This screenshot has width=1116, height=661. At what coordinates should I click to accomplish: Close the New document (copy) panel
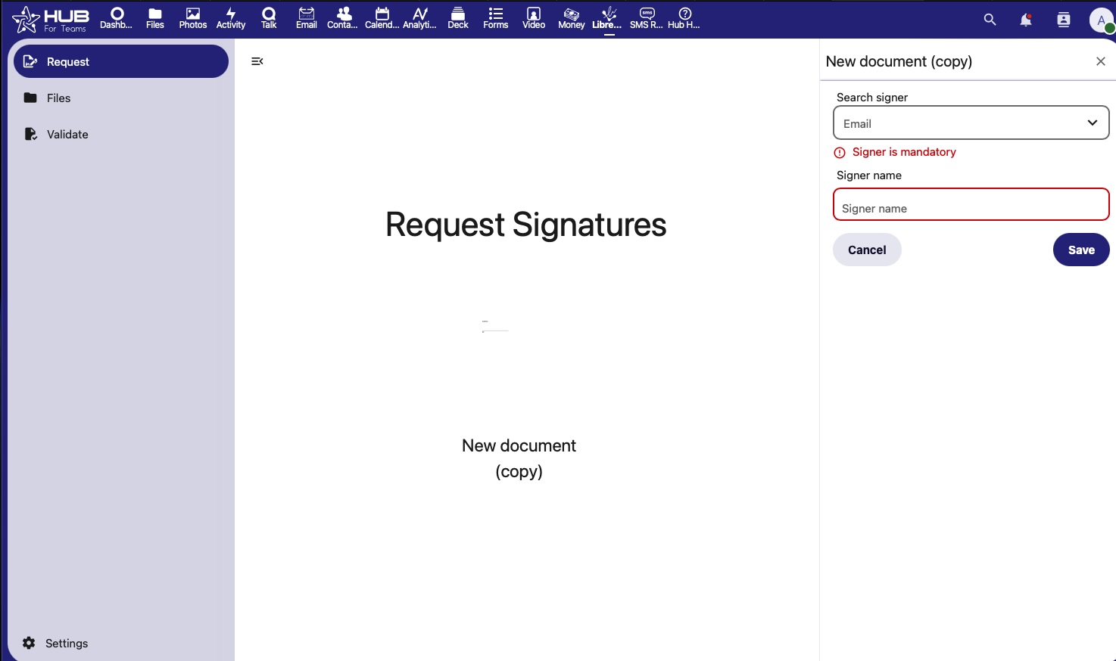click(1100, 61)
